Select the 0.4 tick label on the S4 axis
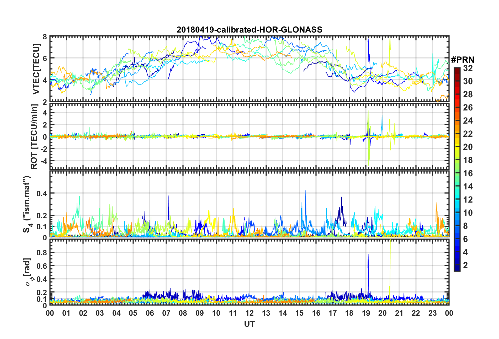 pyautogui.click(x=42, y=194)
